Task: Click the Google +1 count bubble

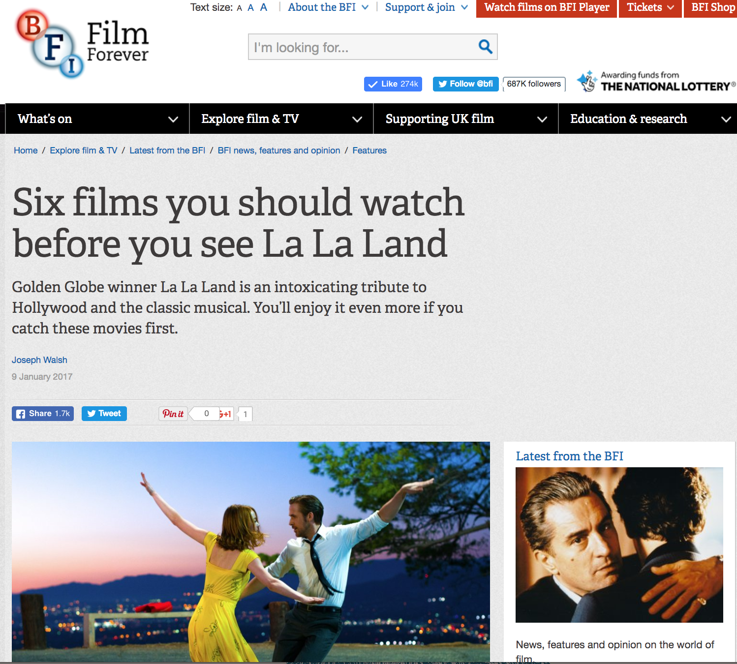Action: (245, 414)
